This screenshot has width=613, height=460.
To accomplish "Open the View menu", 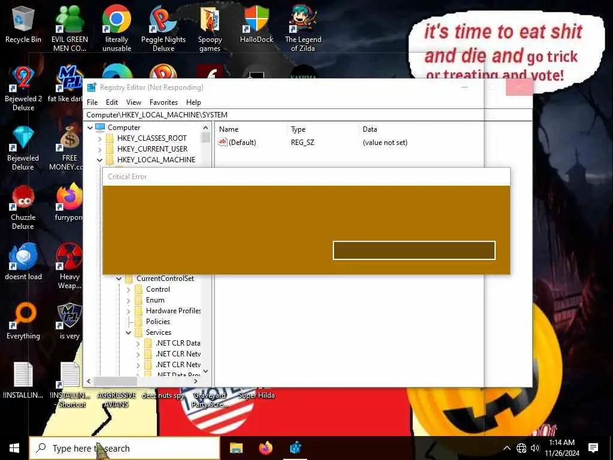I will point(133,102).
